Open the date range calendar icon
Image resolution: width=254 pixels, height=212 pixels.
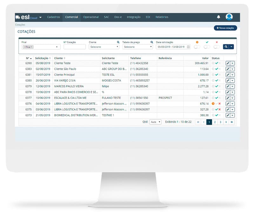click(x=188, y=47)
